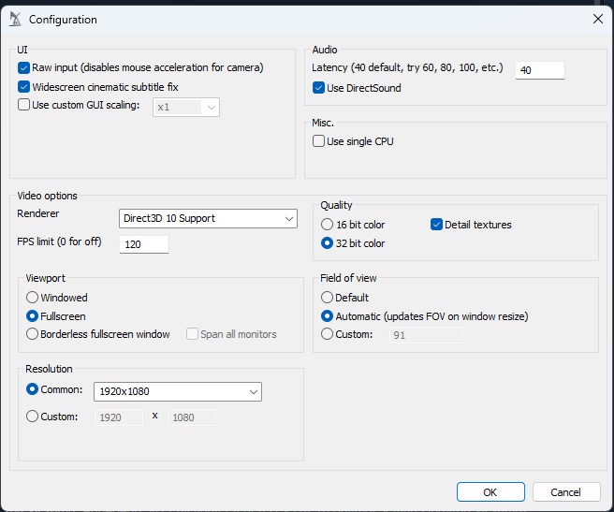The width and height of the screenshot is (614, 512).
Task: Expand the Common resolution dropdown
Action: 178,391
